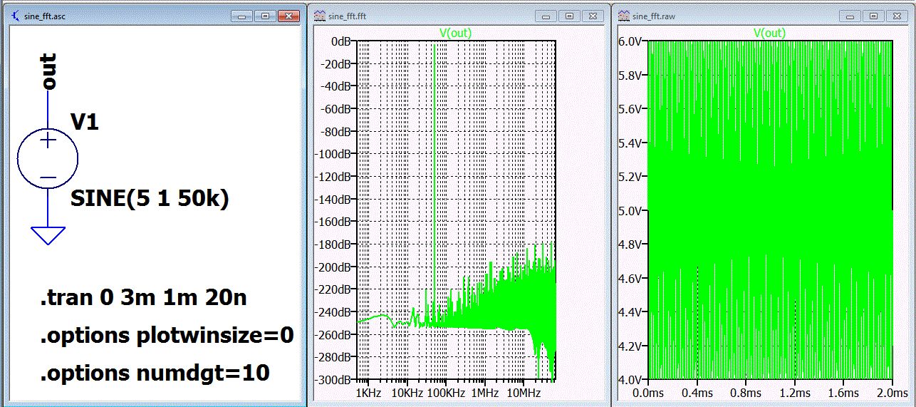
Task: Click the .tran 0 3m 1m 20n directive
Action: point(143,298)
